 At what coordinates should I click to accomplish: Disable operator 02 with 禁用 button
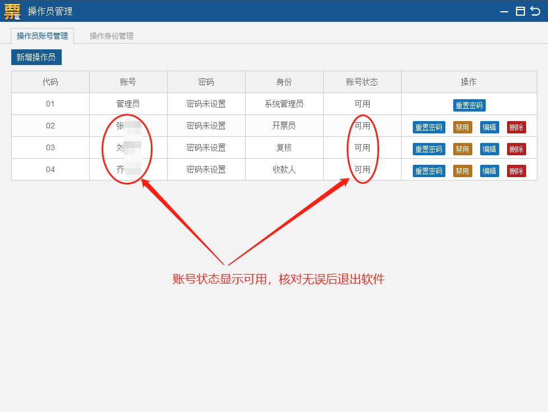pos(462,127)
